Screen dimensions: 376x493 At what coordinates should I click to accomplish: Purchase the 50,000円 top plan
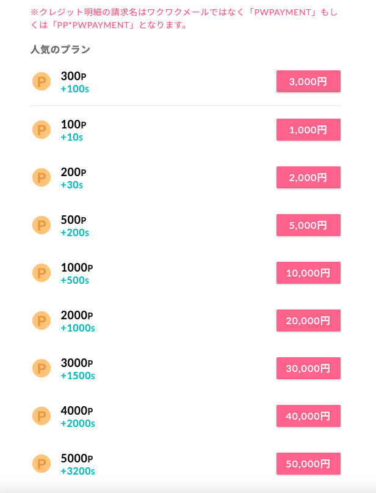(x=308, y=464)
